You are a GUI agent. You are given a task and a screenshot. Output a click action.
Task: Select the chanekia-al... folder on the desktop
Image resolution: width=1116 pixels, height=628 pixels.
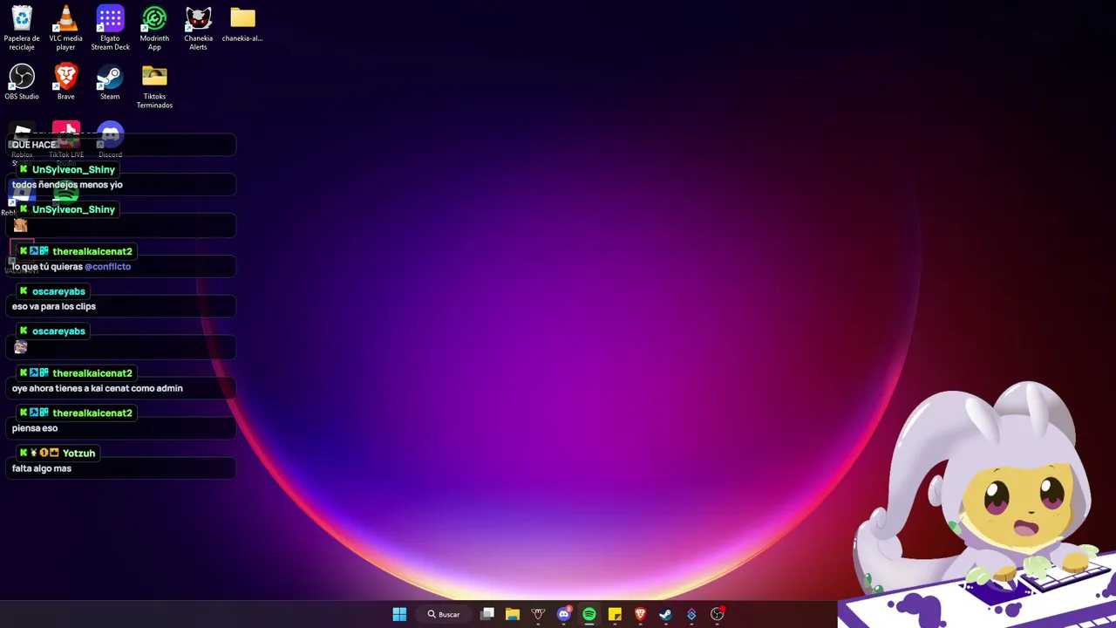(242, 24)
